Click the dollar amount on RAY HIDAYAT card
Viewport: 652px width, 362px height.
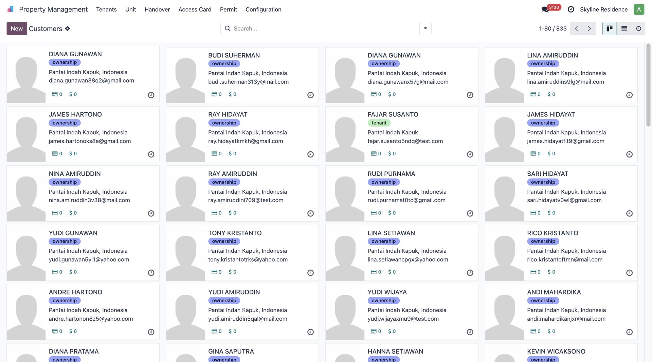tap(233, 154)
